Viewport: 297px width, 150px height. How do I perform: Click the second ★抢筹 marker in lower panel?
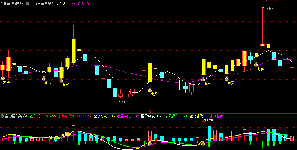[x=67, y=134]
